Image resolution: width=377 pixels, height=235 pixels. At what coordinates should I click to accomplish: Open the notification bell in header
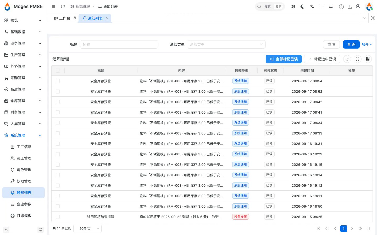click(331, 7)
